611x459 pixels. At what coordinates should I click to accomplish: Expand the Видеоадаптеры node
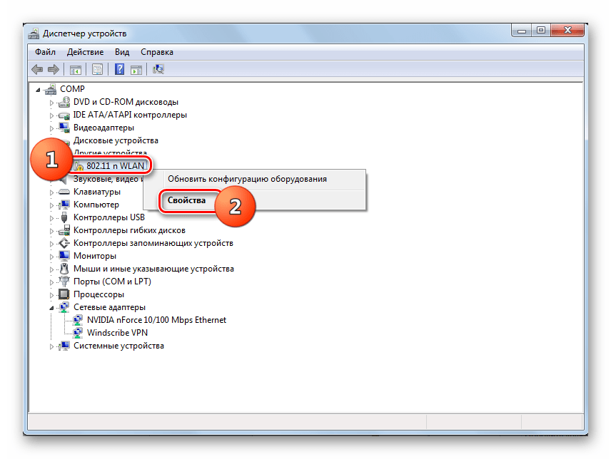(51, 128)
